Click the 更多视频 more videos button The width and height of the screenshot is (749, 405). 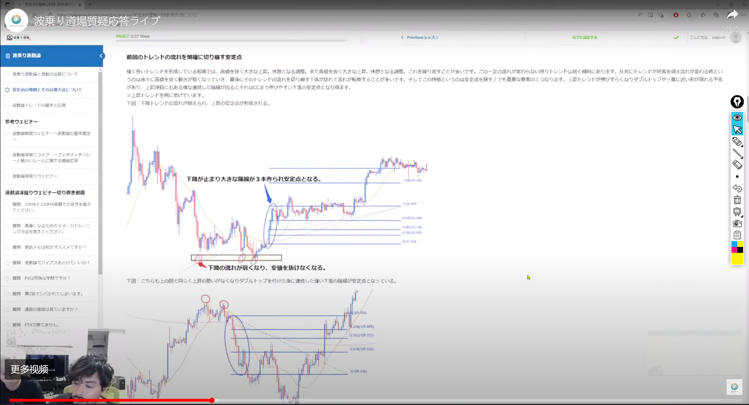click(x=30, y=369)
